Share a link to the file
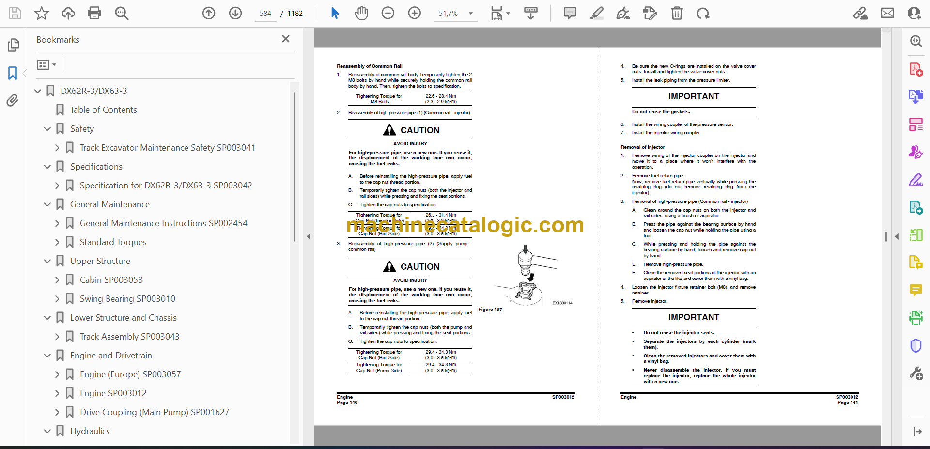Viewport: 930px width, 449px height. tap(861, 13)
